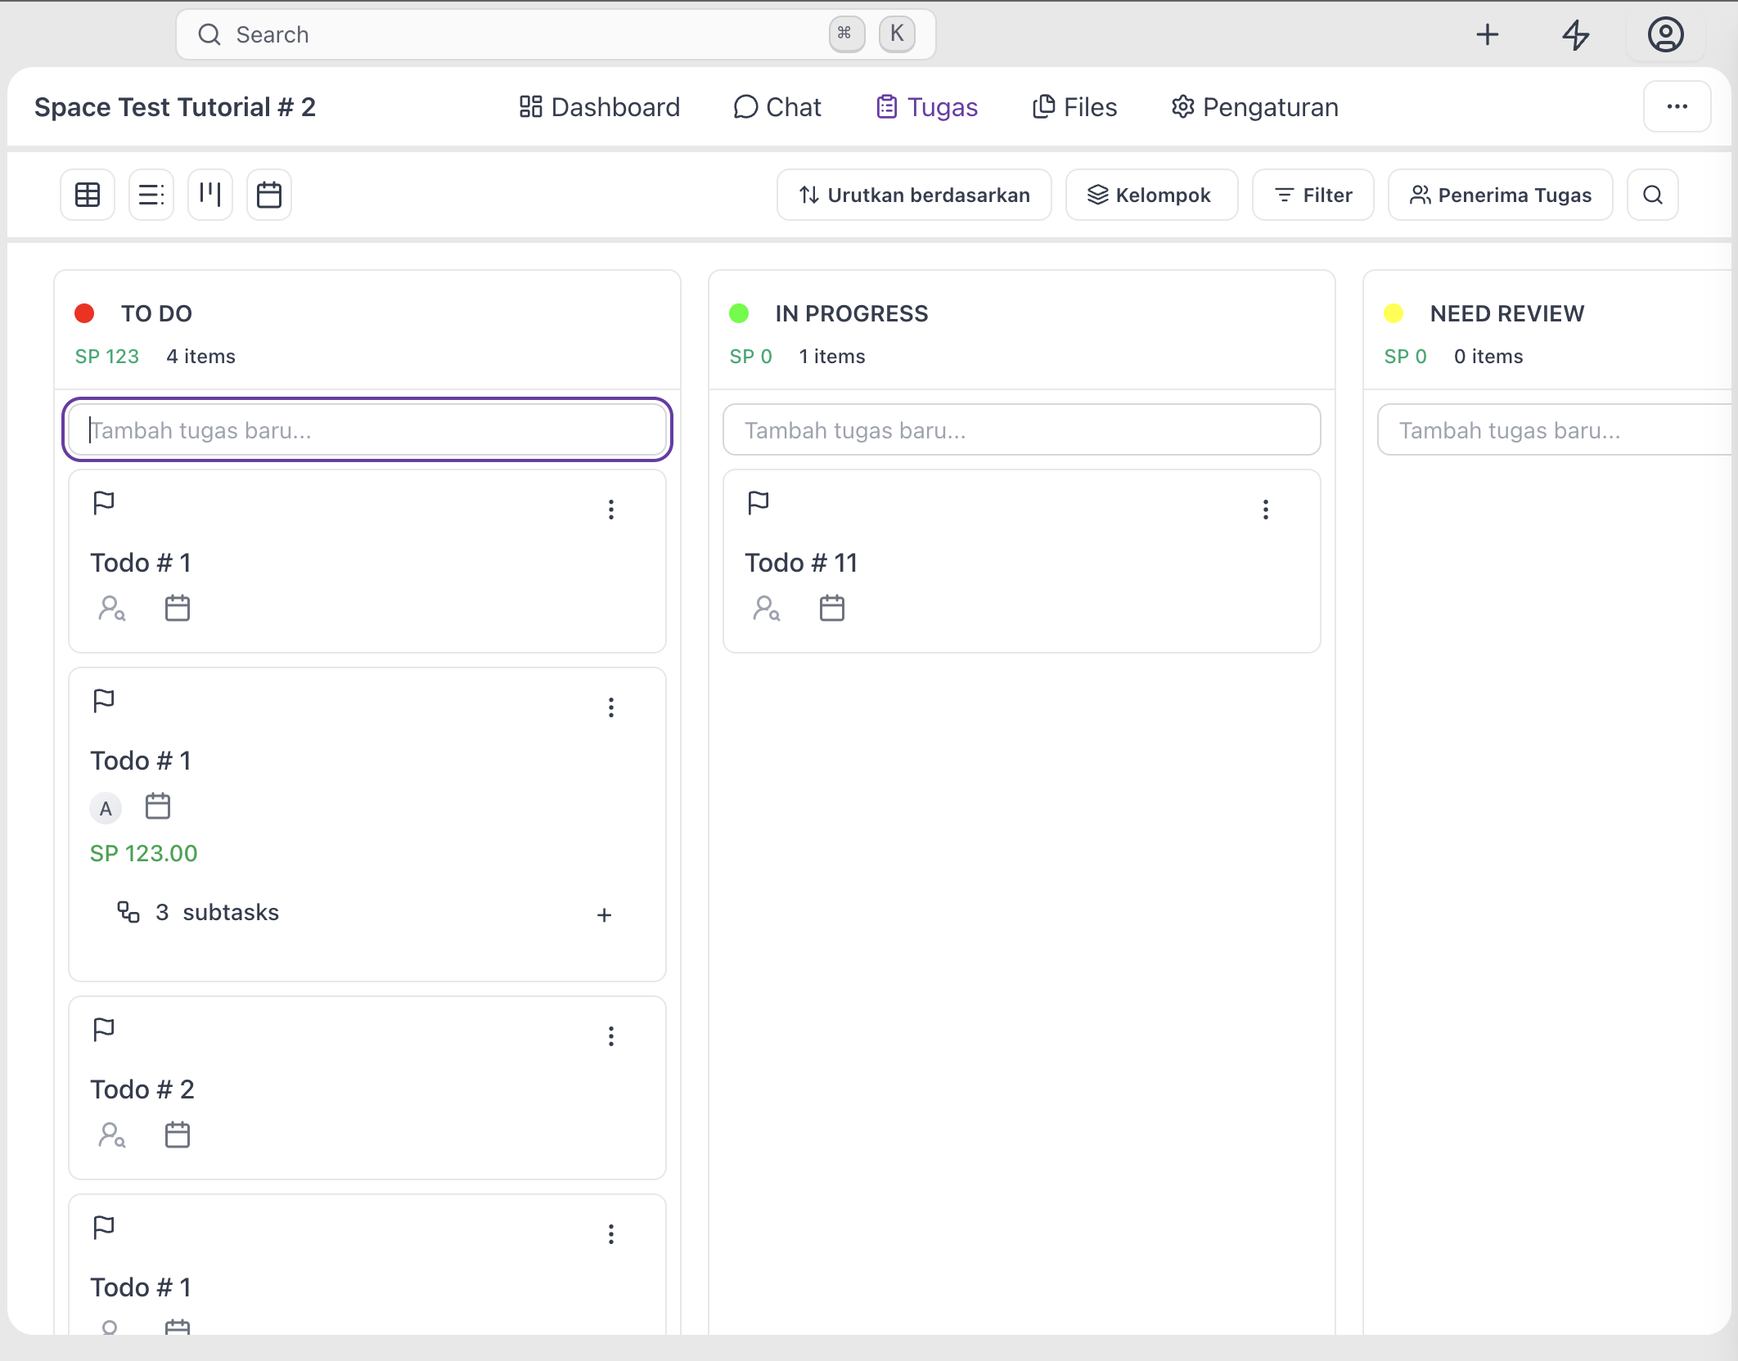Open Urutkan berdasarkan sort dropdown
This screenshot has height=1361, width=1738.
point(914,195)
